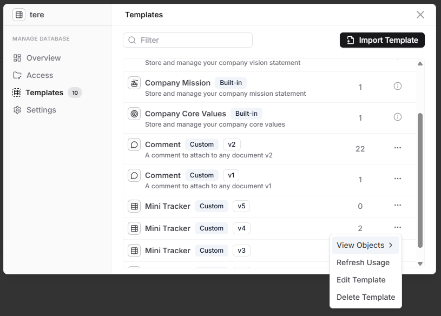This screenshot has height=316, width=441.
Task: Show info for Company Mission template
Action: (x=398, y=86)
